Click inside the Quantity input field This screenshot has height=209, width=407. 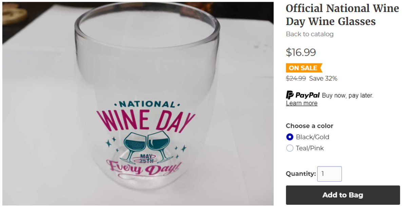pyautogui.click(x=329, y=173)
